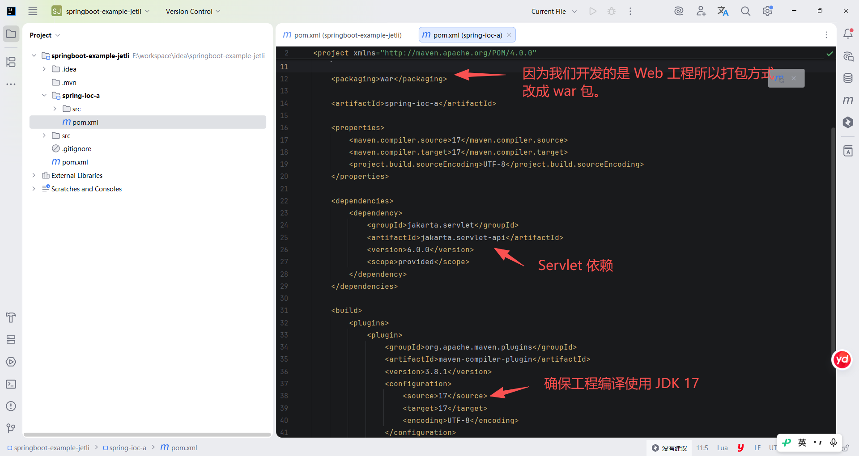Viewport: 859px width, 456px height.
Task: Run the current file
Action: 593,11
